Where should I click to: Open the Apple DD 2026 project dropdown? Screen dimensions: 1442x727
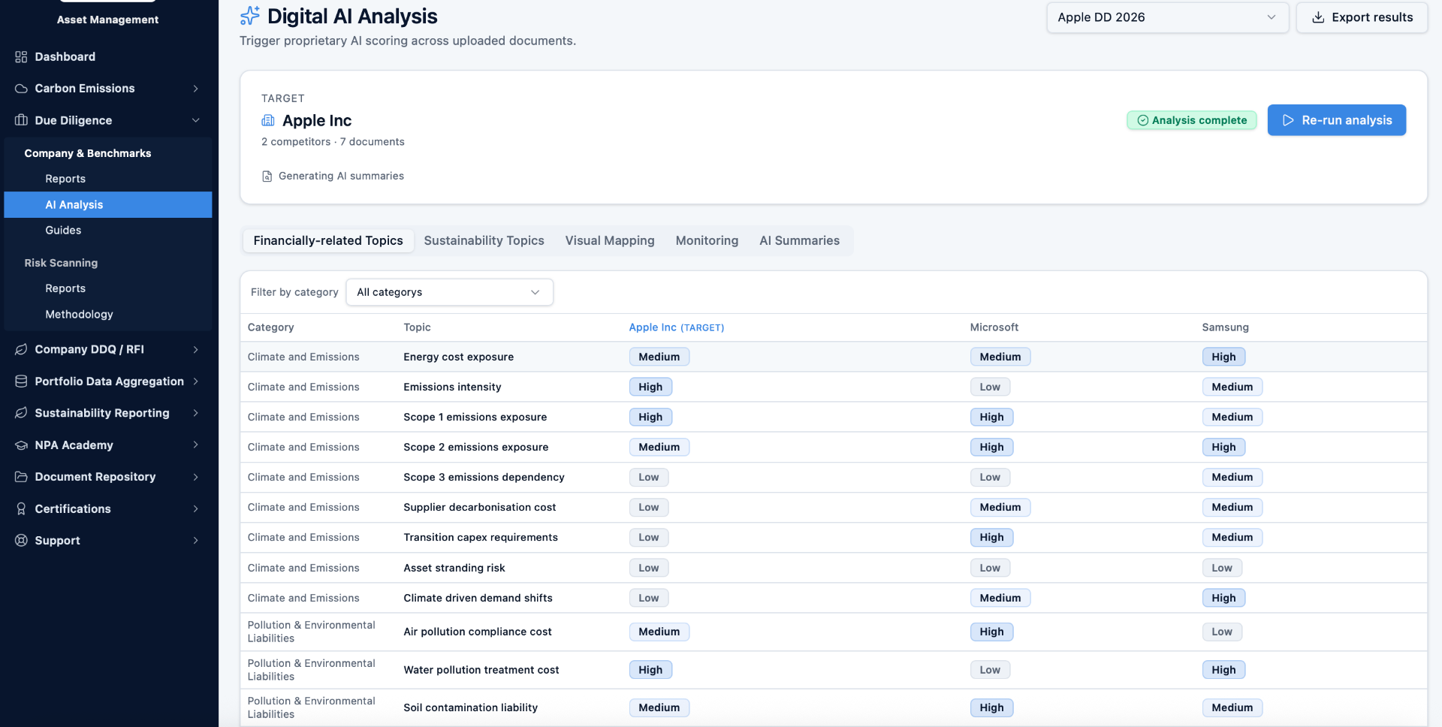pyautogui.click(x=1168, y=17)
